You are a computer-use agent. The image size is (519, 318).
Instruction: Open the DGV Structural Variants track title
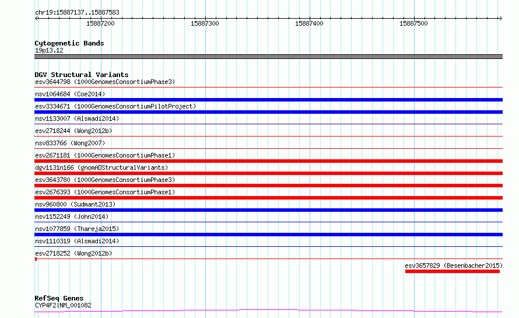coord(82,75)
